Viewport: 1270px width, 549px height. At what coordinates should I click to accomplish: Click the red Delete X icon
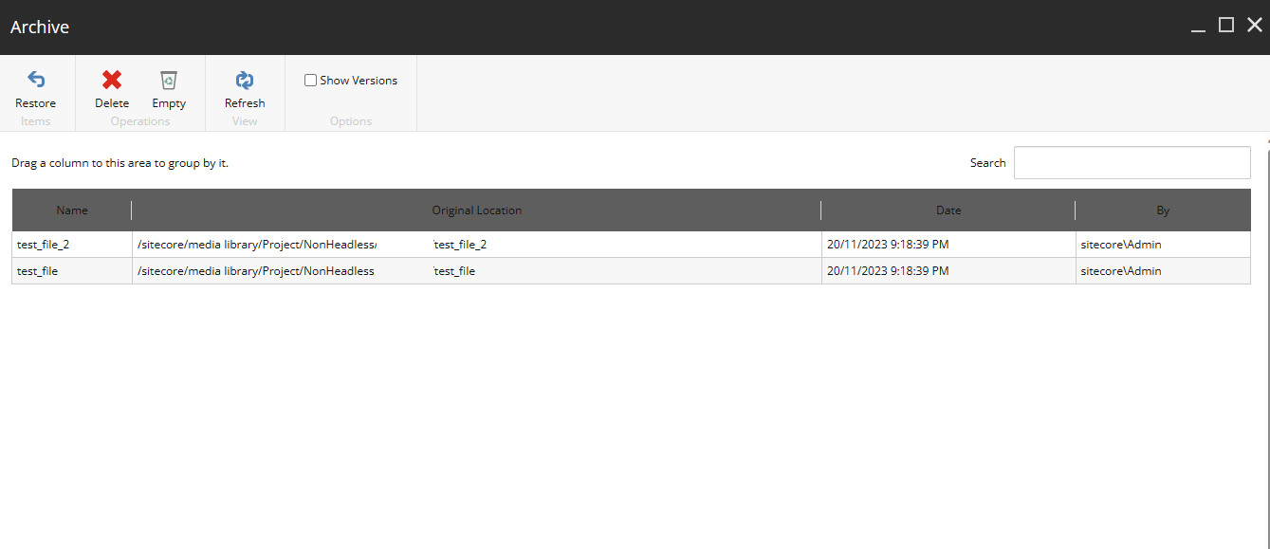click(112, 80)
